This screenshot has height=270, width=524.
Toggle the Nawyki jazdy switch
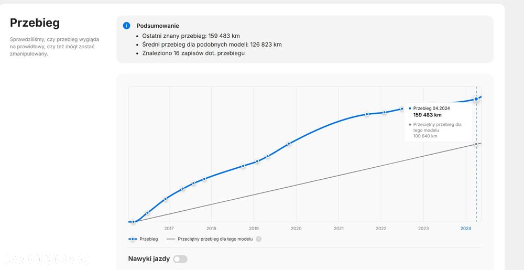click(x=180, y=259)
